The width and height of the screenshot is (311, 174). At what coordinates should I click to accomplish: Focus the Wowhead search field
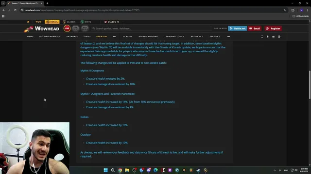click(152, 29)
